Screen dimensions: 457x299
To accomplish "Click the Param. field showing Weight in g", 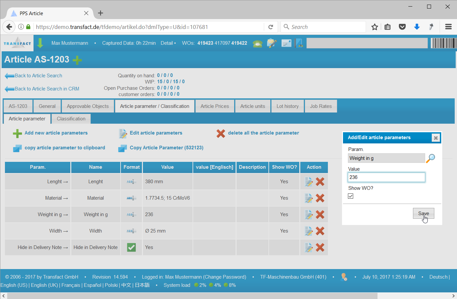I will [386, 158].
